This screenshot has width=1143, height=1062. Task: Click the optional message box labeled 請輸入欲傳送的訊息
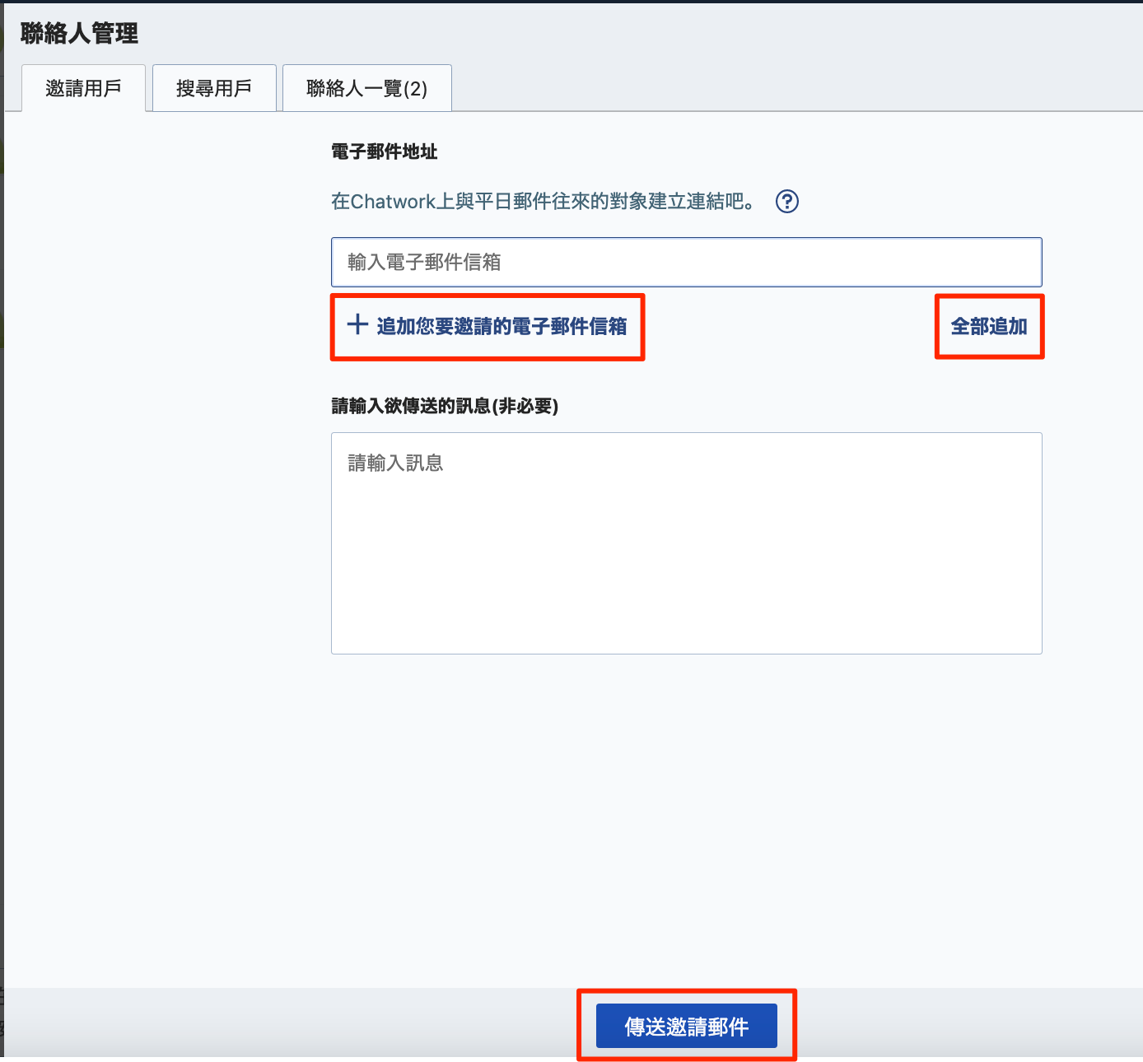click(687, 543)
